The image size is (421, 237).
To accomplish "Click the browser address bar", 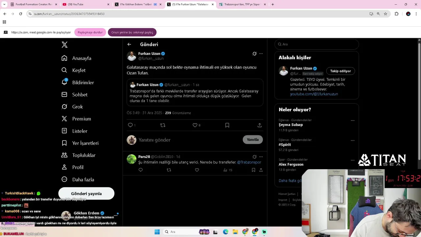I will click(x=197, y=14).
